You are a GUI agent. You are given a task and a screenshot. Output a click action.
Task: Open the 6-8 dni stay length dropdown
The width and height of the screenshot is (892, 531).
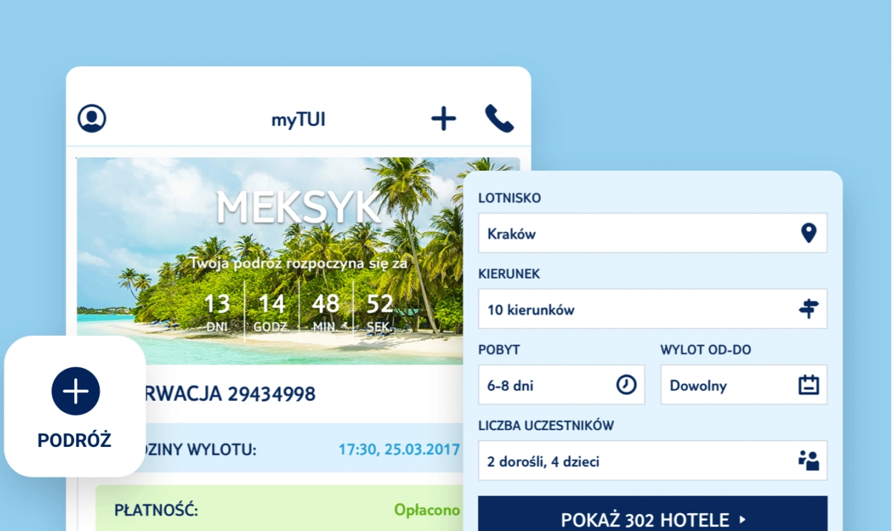coord(561,385)
